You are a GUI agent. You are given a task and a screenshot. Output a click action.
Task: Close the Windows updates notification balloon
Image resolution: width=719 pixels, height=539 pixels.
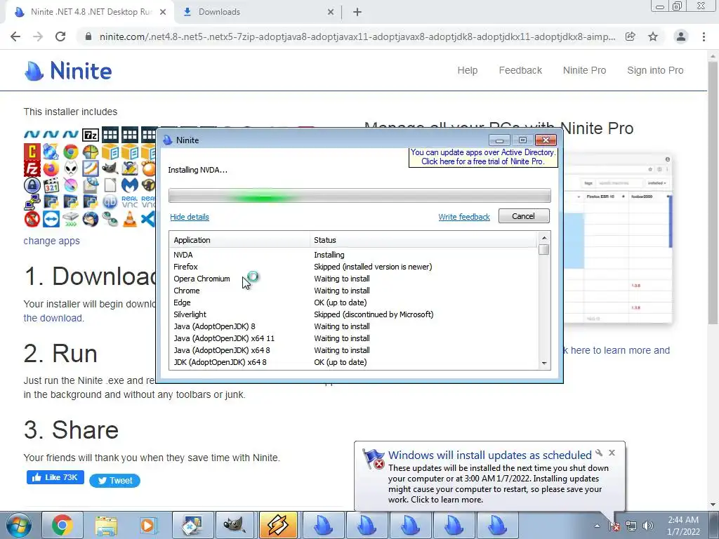pyautogui.click(x=612, y=453)
